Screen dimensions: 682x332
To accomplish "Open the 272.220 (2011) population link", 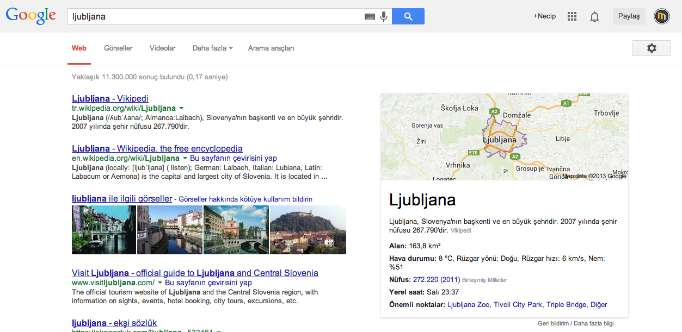I will tap(437, 280).
